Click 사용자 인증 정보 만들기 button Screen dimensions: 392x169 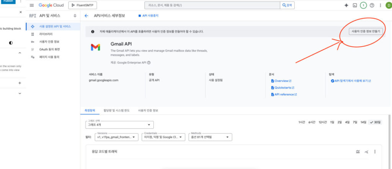coord(366,31)
